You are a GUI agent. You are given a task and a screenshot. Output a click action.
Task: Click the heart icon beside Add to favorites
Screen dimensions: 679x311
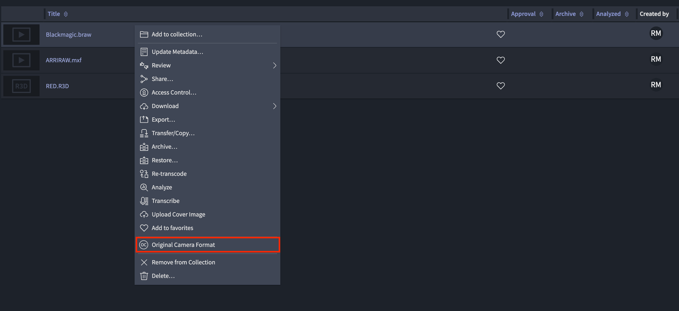(144, 228)
